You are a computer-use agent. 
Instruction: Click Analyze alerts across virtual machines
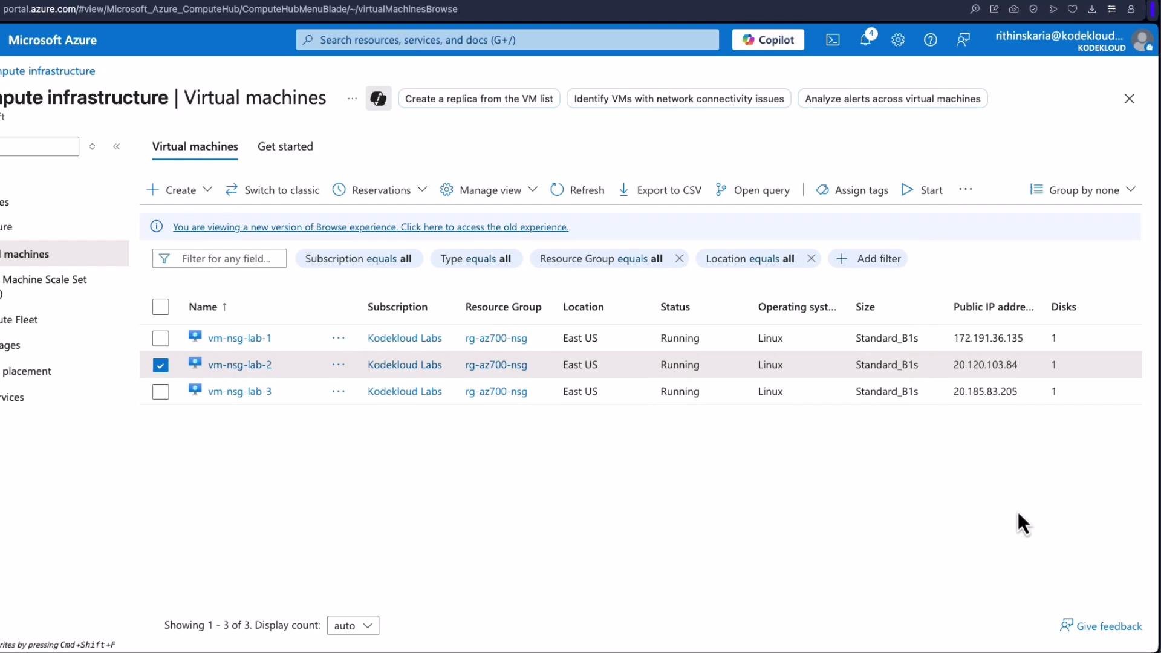pyautogui.click(x=893, y=99)
